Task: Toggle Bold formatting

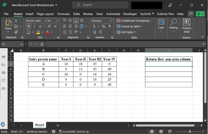Action: click(29, 26)
